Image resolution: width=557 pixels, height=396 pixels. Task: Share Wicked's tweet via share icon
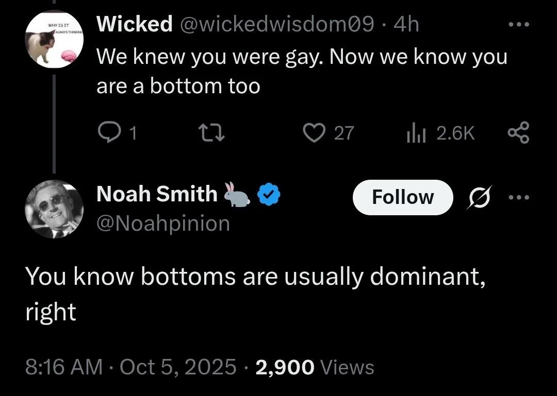[518, 133]
